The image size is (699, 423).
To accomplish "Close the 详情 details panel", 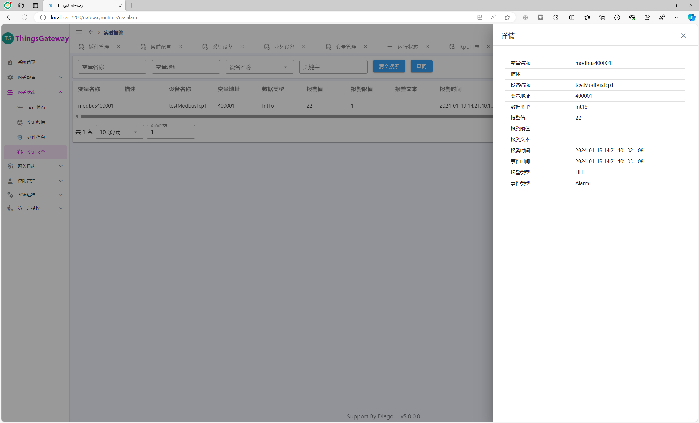I will click(x=683, y=36).
